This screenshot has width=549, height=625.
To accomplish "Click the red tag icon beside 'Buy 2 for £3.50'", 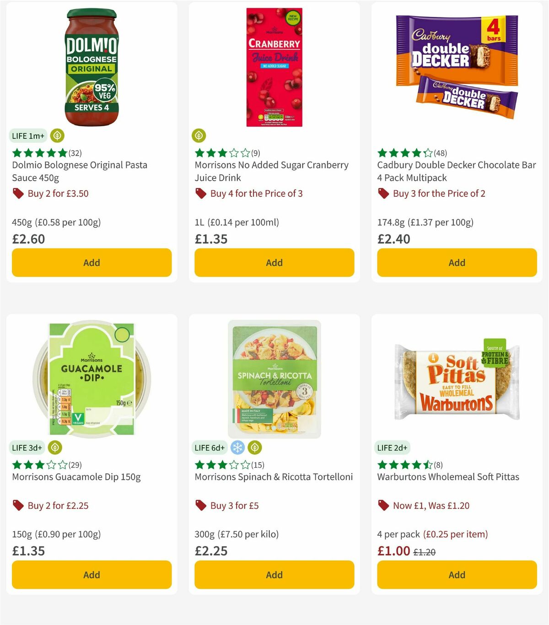I will coord(18,194).
